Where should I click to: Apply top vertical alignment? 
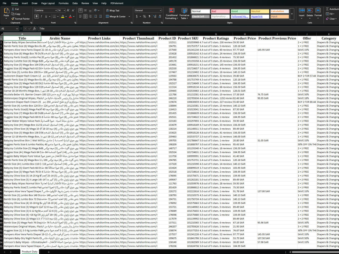[x=80, y=10]
